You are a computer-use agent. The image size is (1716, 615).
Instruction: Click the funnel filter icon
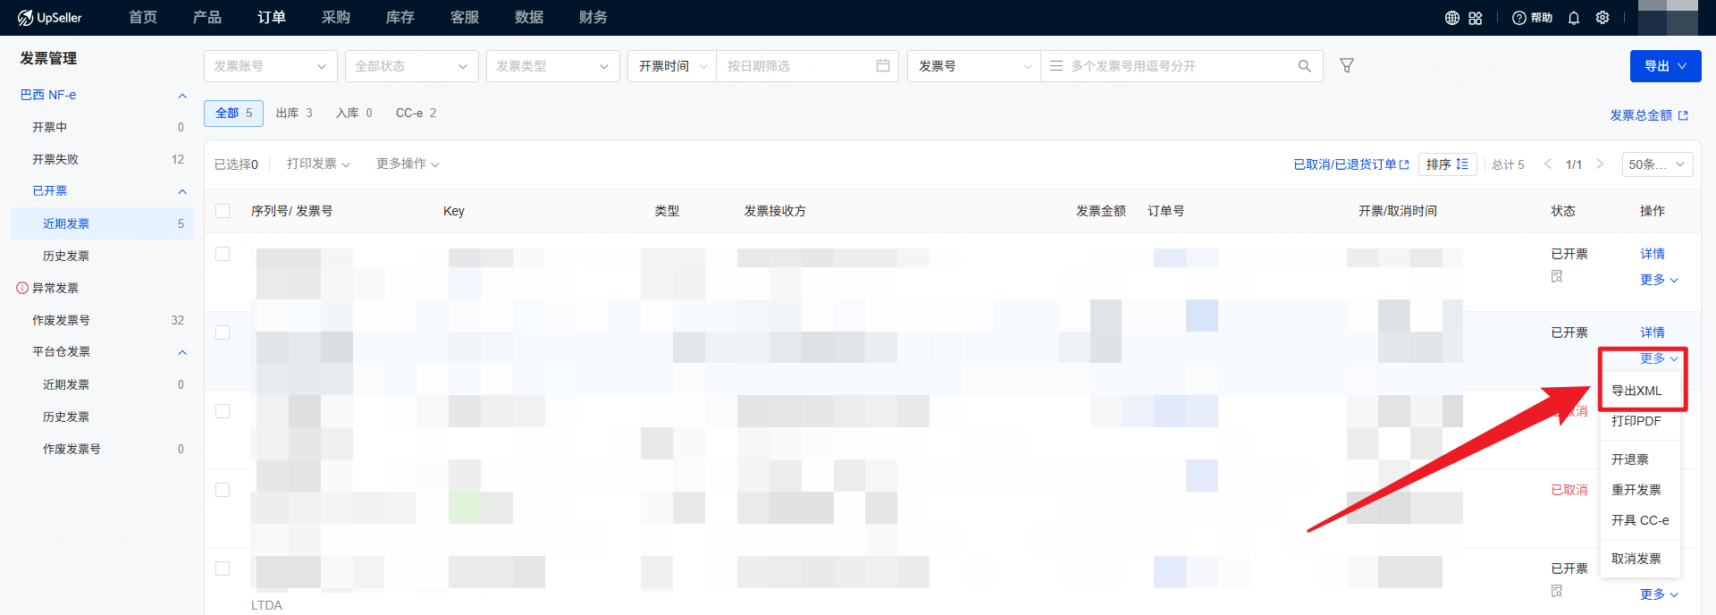pos(1347,65)
